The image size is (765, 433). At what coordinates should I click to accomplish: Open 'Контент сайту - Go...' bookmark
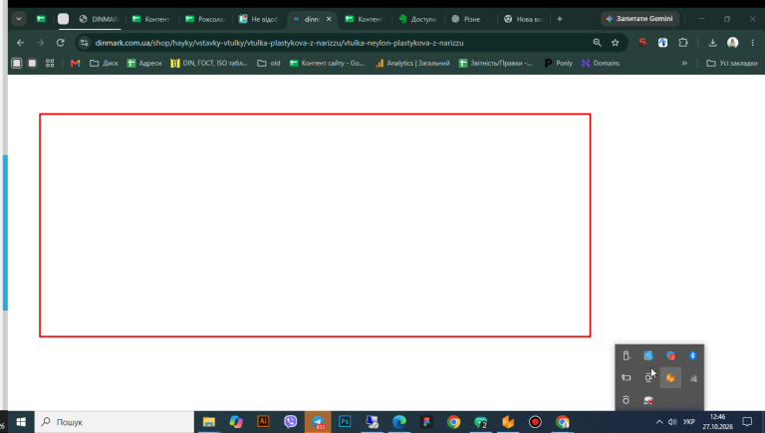click(x=327, y=63)
